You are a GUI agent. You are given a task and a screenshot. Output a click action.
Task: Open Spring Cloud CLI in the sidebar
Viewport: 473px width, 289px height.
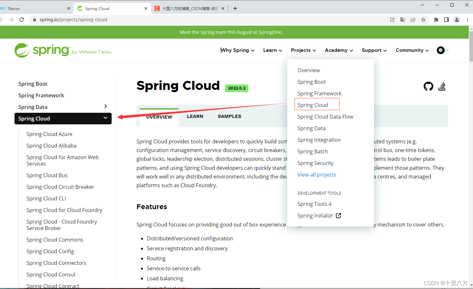[46, 198]
